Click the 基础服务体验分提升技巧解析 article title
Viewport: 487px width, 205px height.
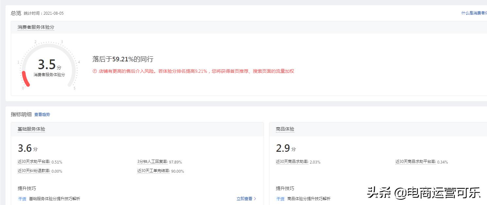click(55, 198)
